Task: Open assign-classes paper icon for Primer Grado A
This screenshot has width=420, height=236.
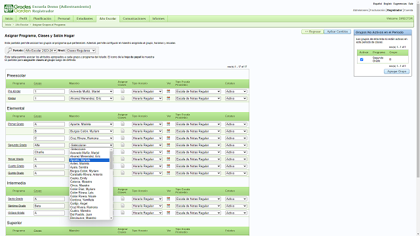Action: tap(123, 124)
